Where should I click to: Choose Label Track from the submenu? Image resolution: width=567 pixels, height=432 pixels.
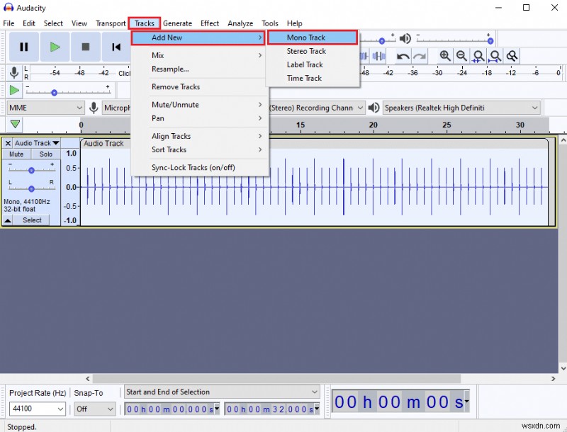(313, 64)
